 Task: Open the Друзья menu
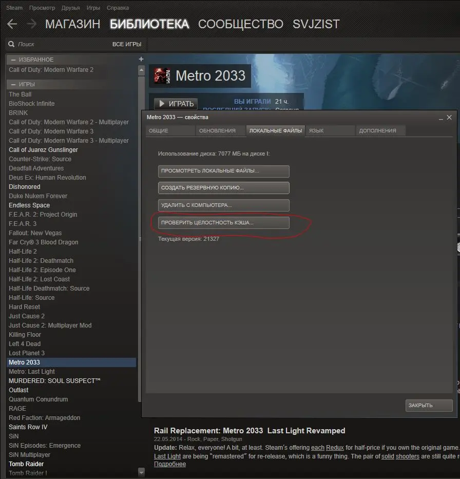(x=70, y=8)
